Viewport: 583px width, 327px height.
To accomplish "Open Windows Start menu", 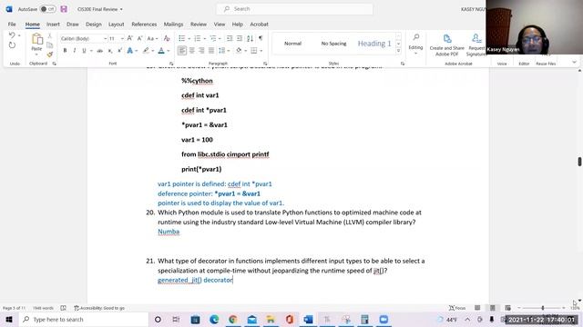I will pos(9,319).
